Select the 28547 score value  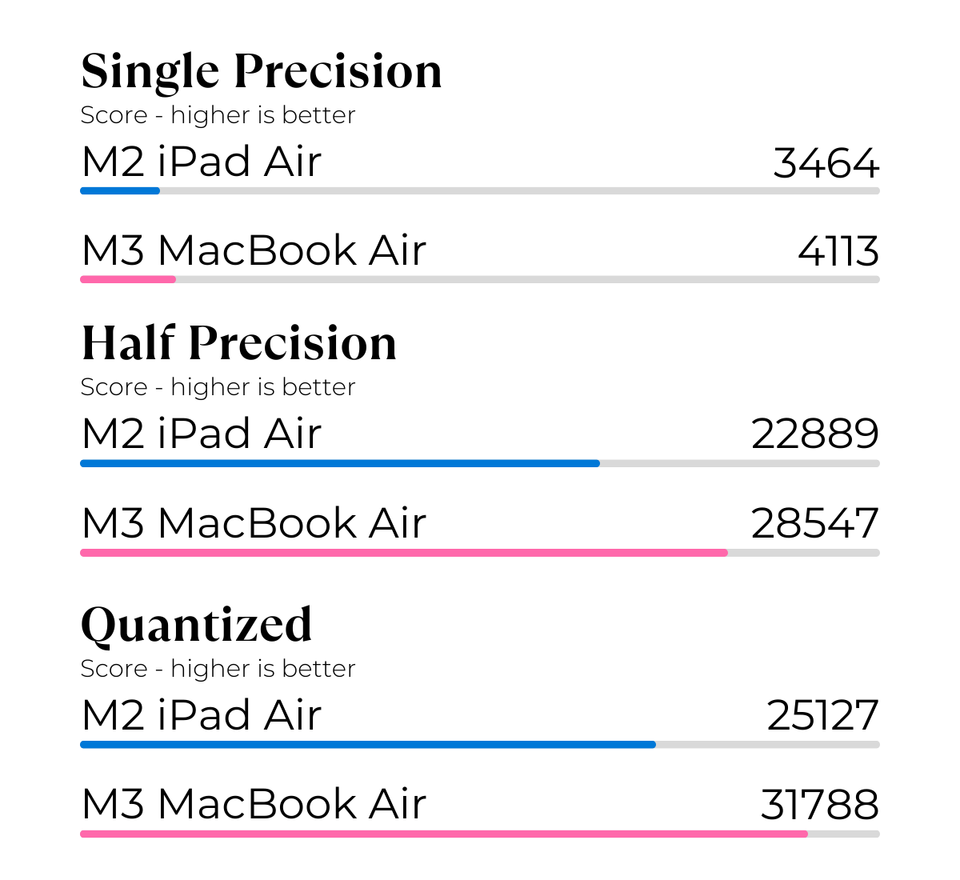[814, 524]
